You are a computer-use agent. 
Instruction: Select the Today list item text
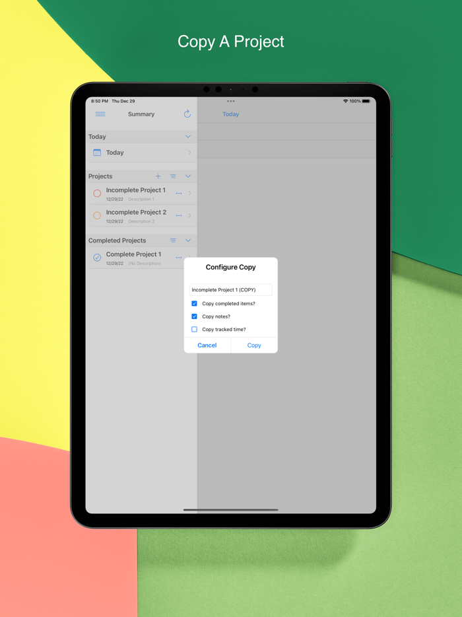click(115, 153)
